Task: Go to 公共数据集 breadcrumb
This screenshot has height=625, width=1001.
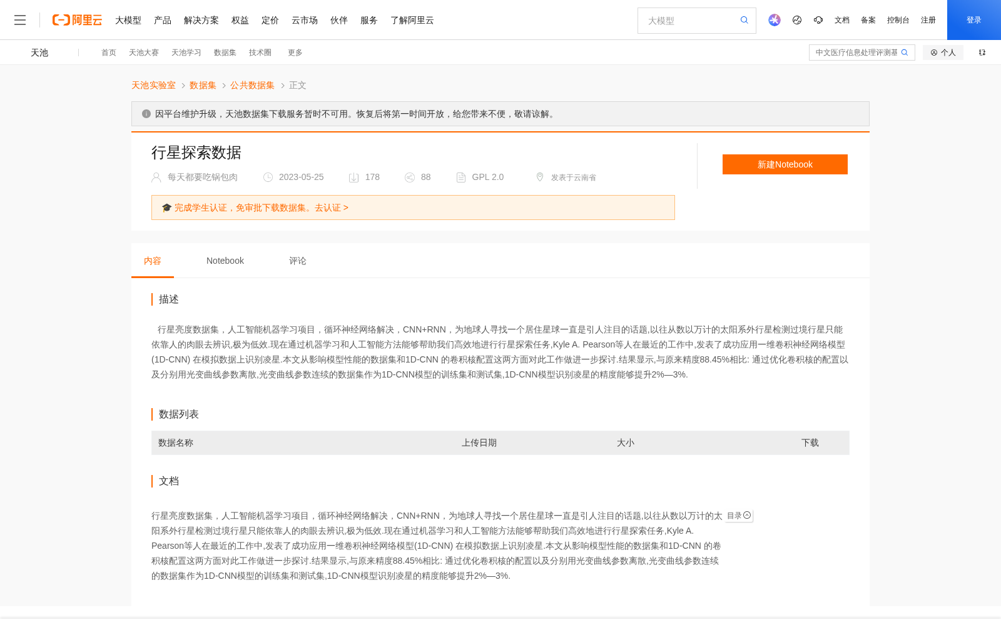Action: coord(252,85)
